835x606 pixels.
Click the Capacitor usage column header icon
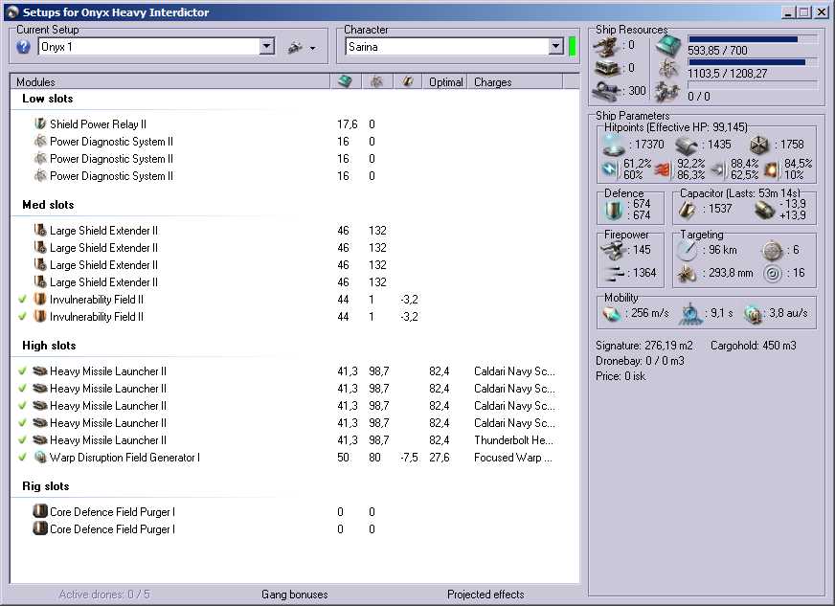click(408, 81)
